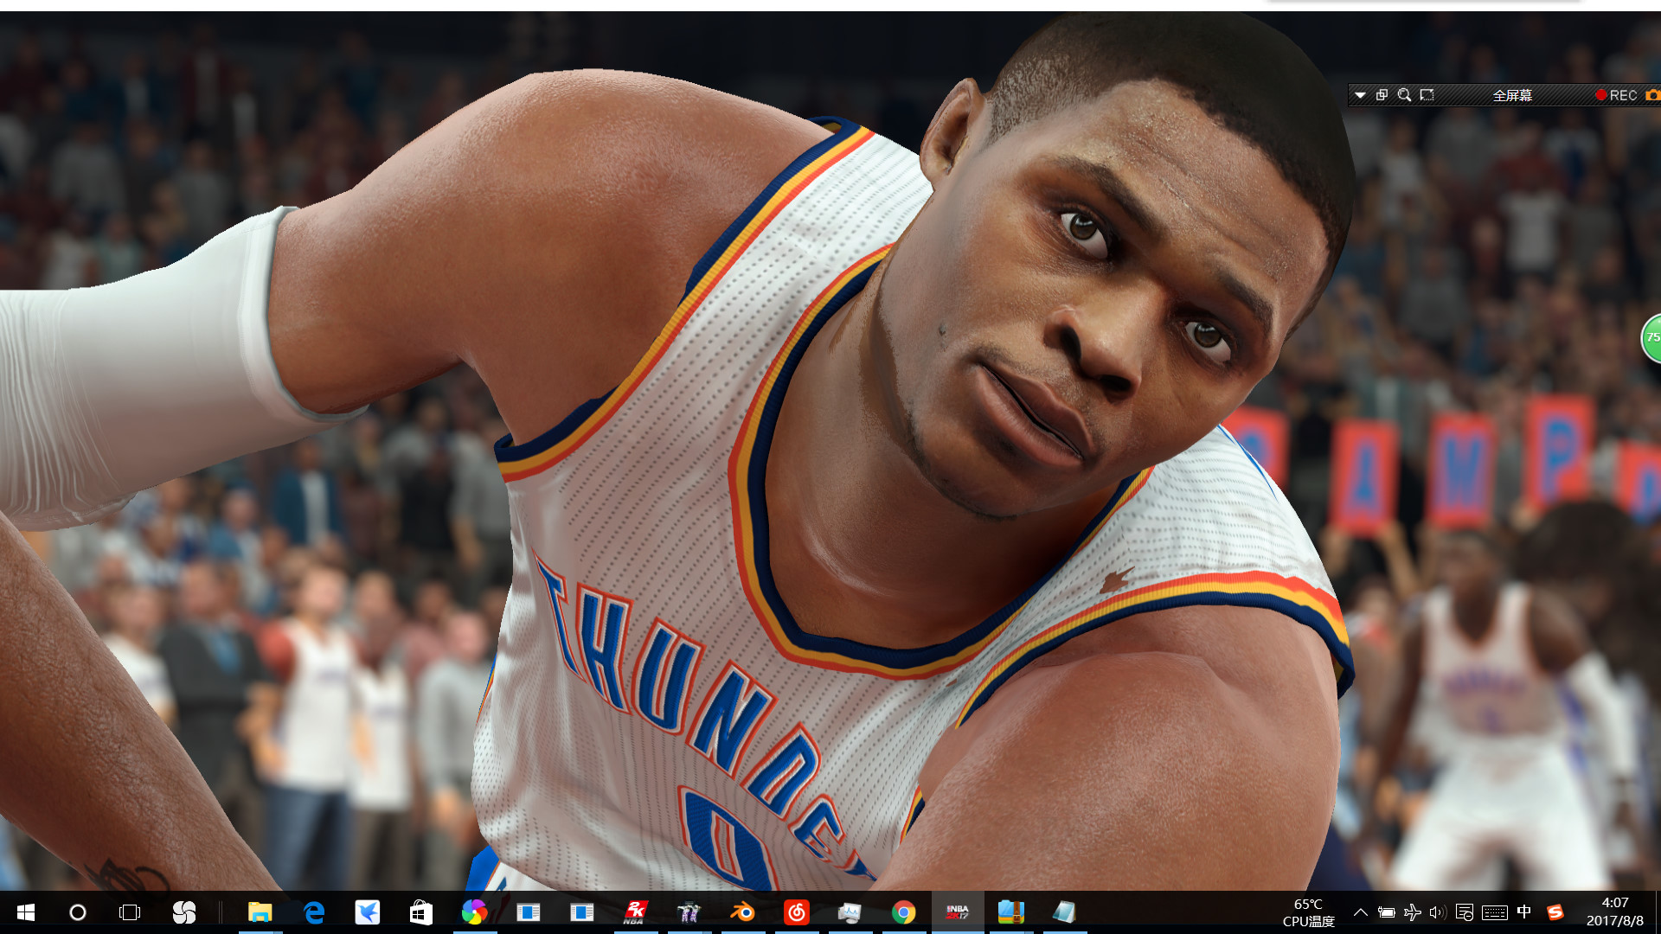Switch to the first blue window app icon
The height and width of the screenshot is (934, 1661).
529,912
